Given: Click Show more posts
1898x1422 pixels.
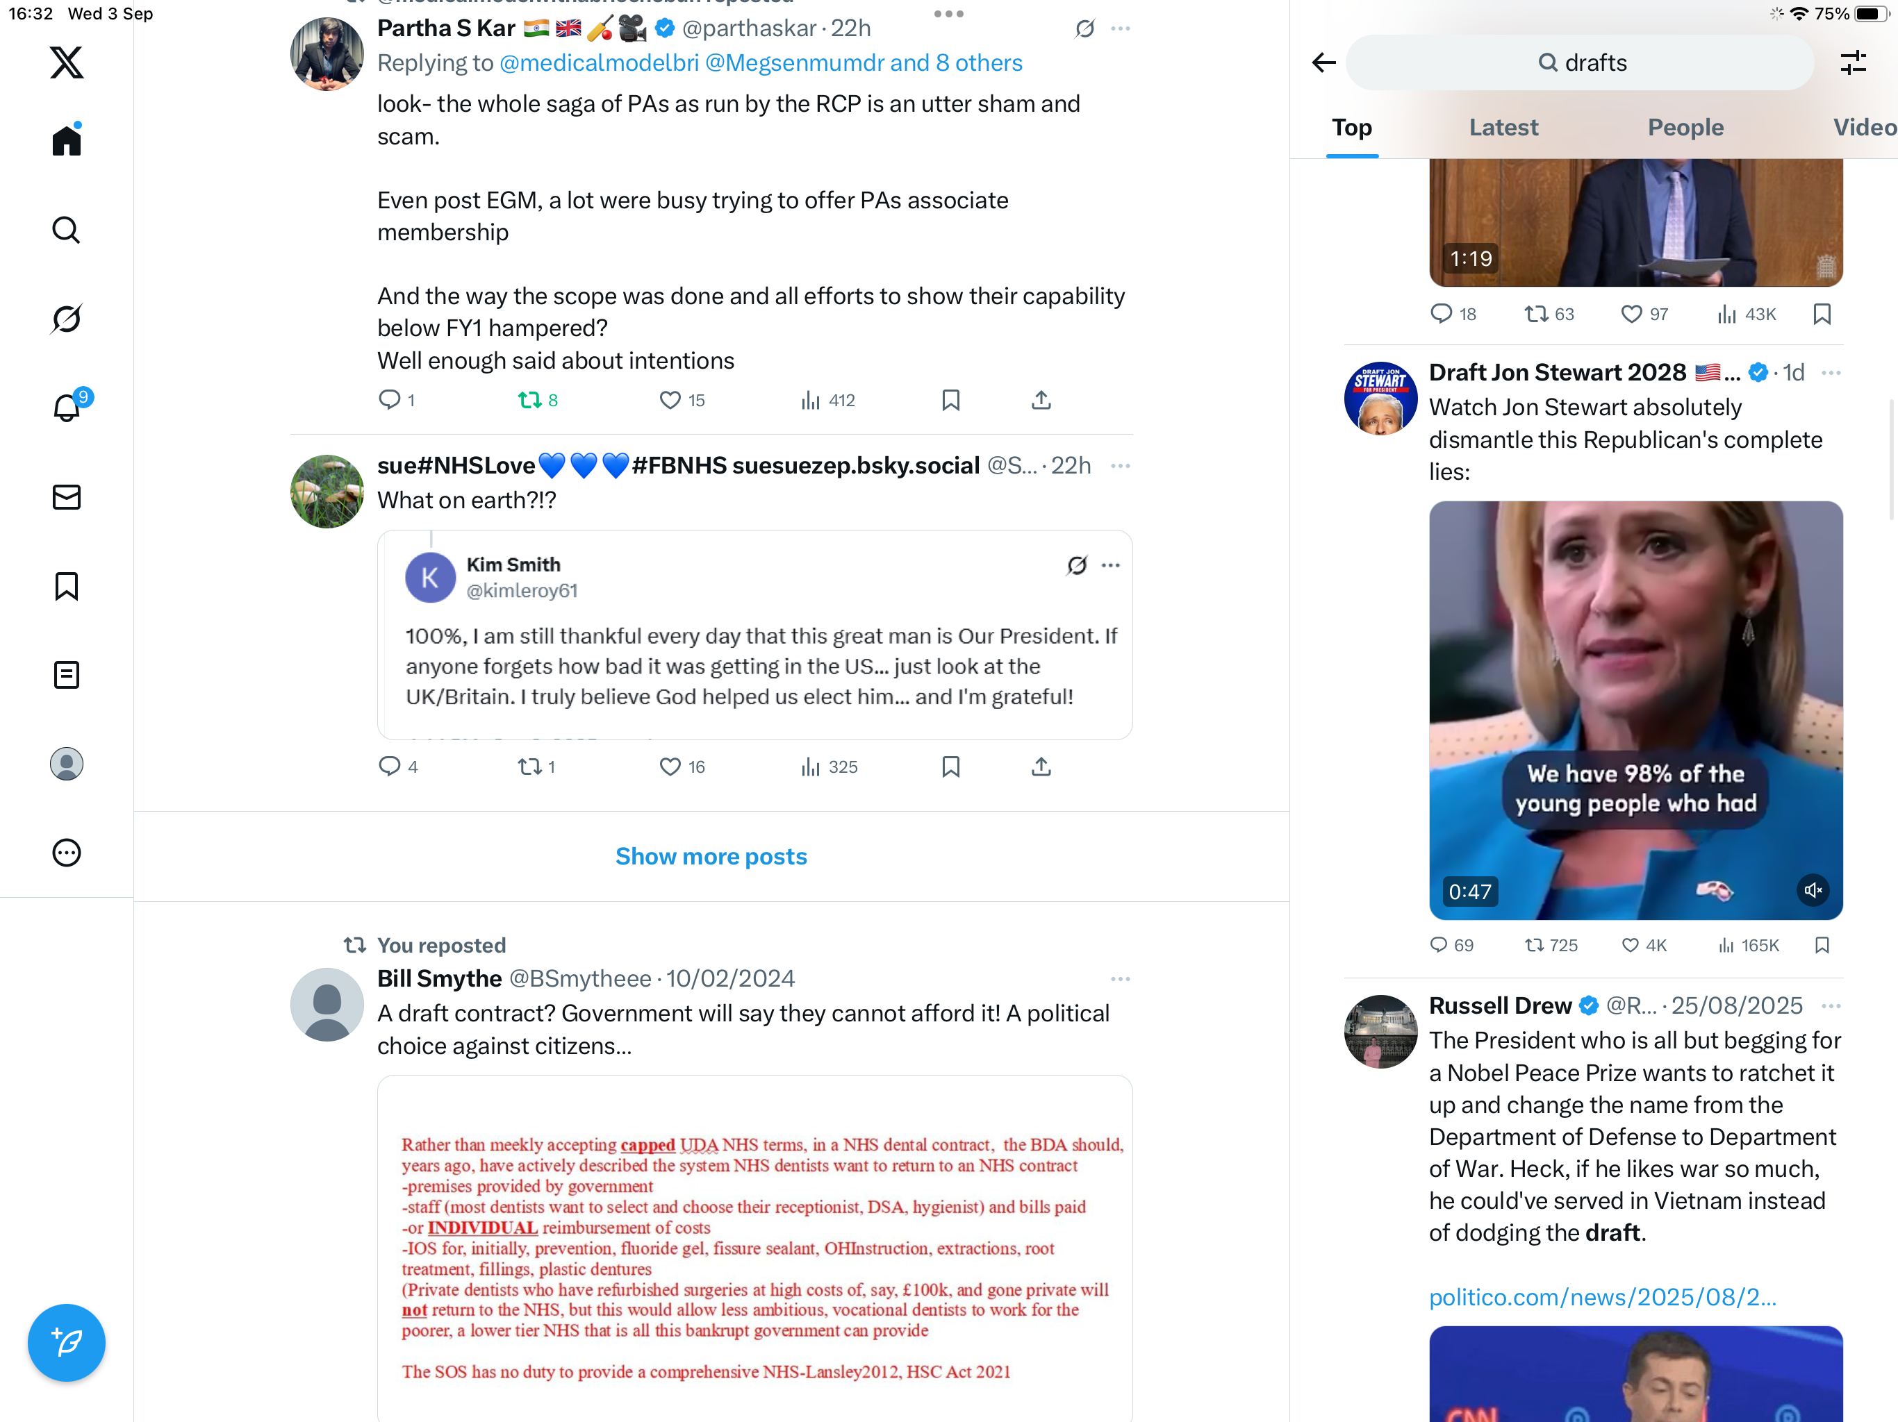Looking at the screenshot, I should [711, 856].
